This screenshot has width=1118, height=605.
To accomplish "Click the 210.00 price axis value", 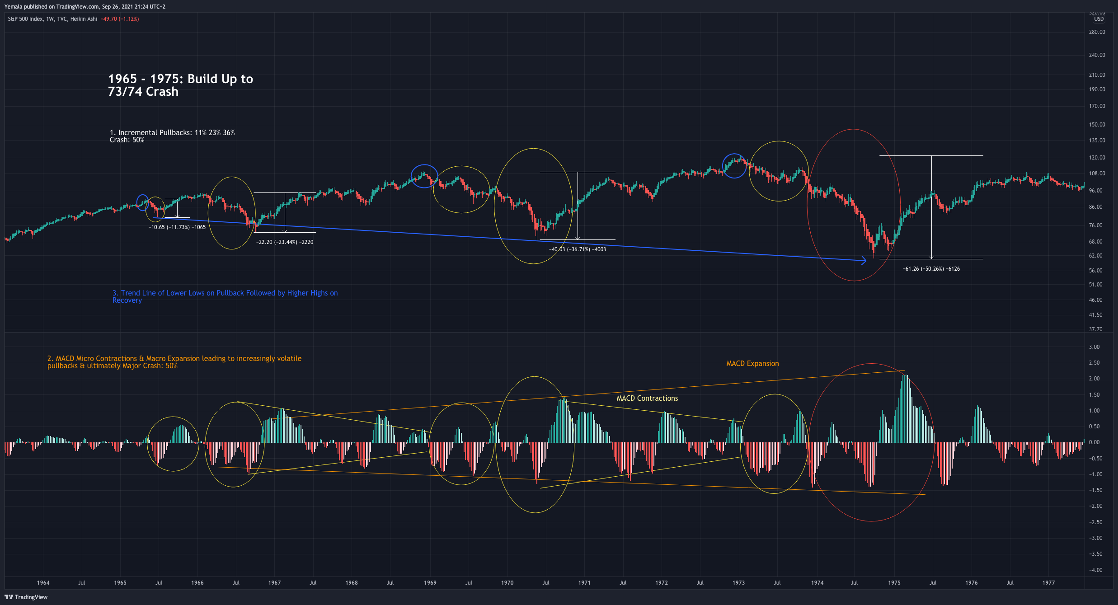I will coord(1097,75).
